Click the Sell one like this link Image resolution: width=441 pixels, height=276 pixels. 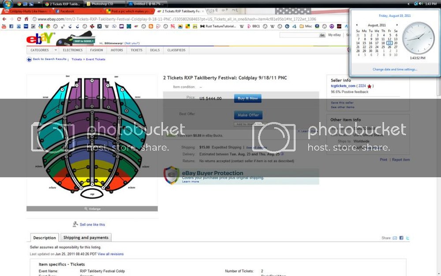point(92,224)
